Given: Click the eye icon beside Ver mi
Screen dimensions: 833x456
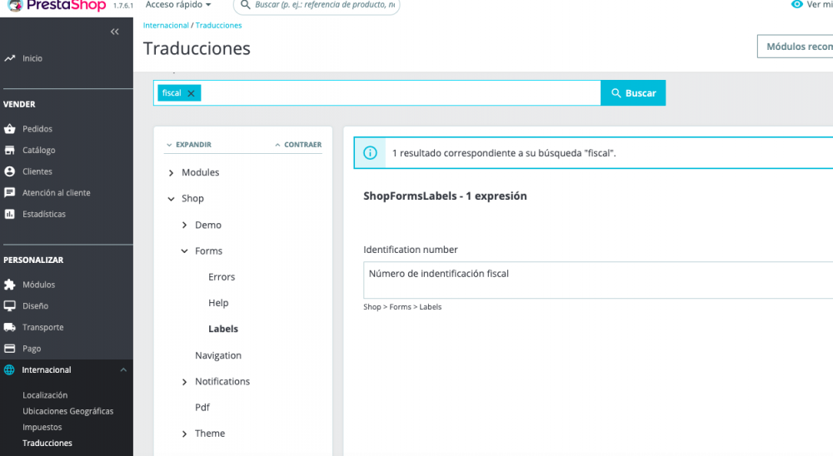Looking at the screenshot, I should pos(797,4).
